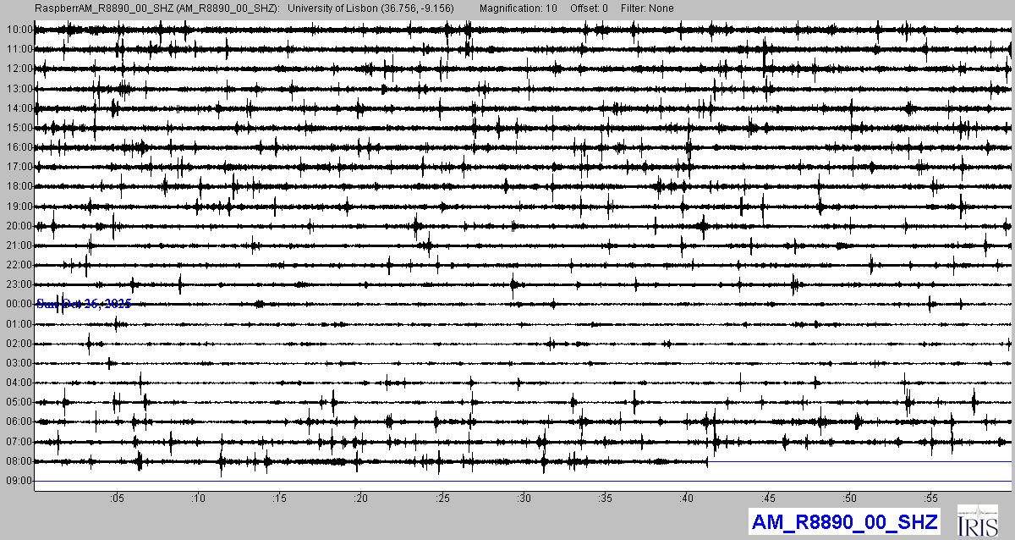Viewport: 1015px width, 540px height.
Task: Select the 03:00 hour label
Action: (x=19, y=363)
